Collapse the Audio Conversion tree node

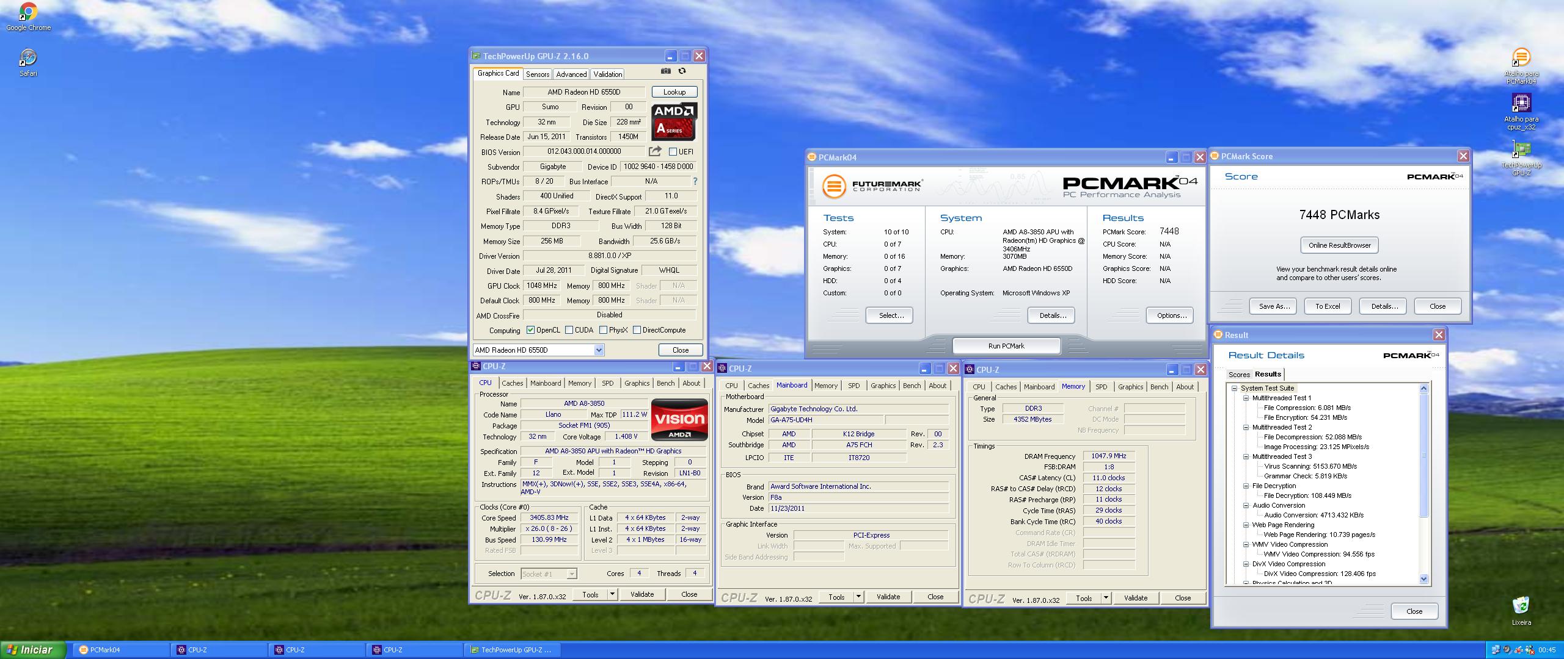point(1246,505)
